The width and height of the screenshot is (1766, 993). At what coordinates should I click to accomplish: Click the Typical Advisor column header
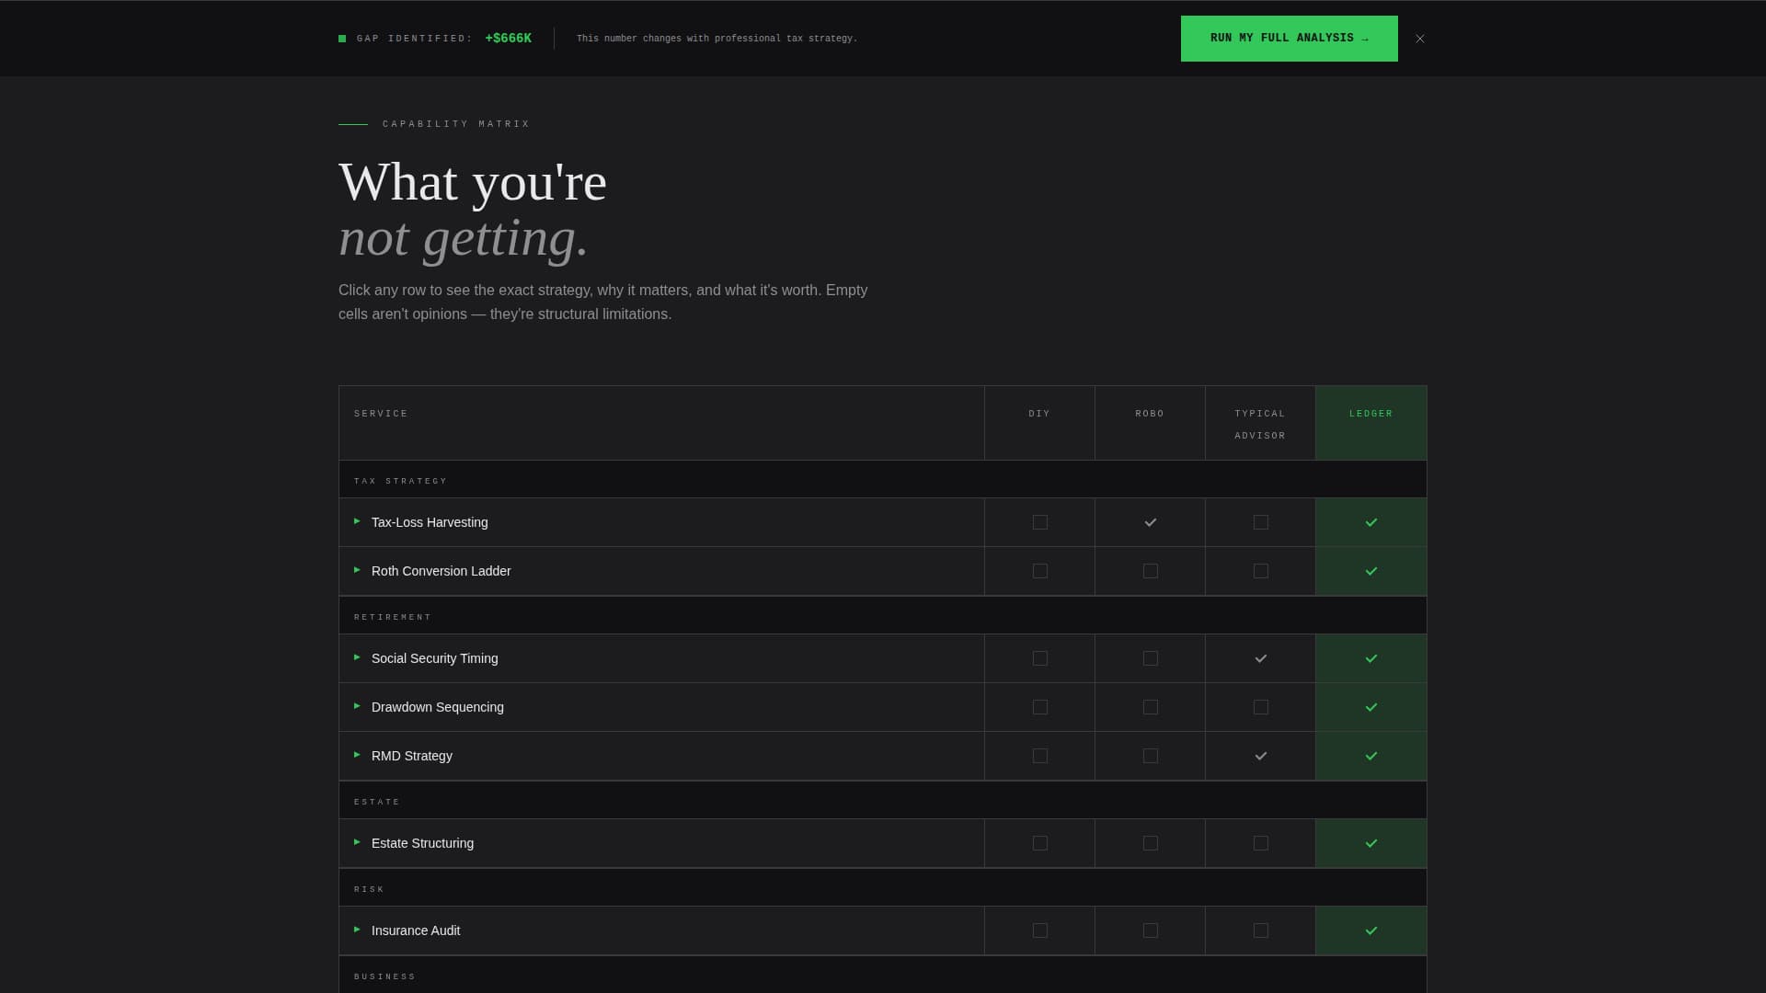(1260, 425)
